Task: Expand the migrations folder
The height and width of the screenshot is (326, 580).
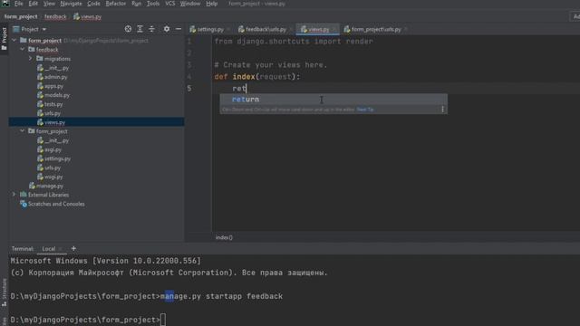Action: 31,58
